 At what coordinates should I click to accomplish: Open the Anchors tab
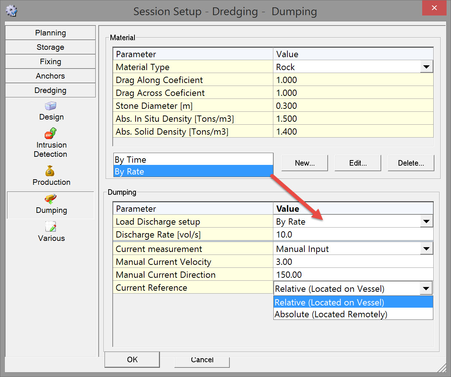tap(51, 76)
